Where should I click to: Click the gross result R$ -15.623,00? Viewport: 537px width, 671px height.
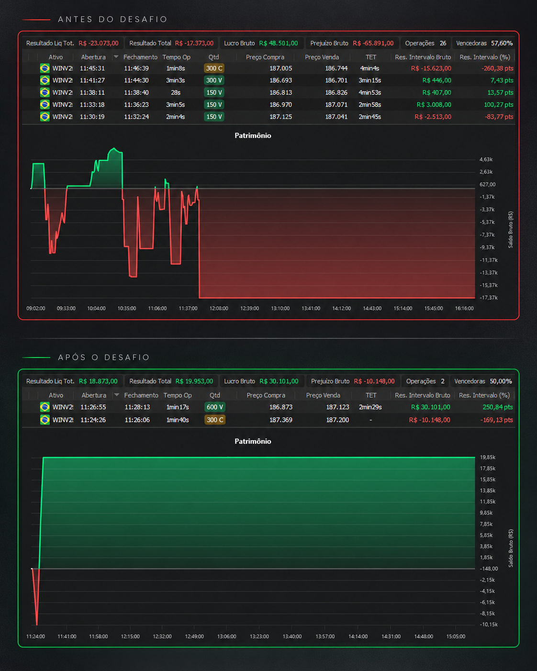tap(431, 68)
